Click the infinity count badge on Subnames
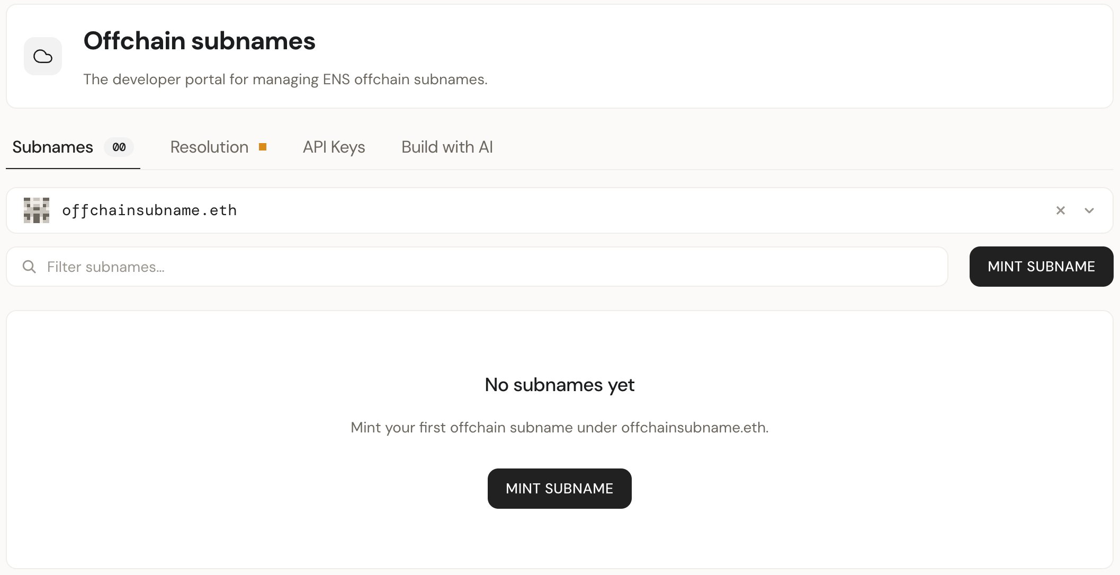Screen dimensions: 1120x575 (119, 147)
